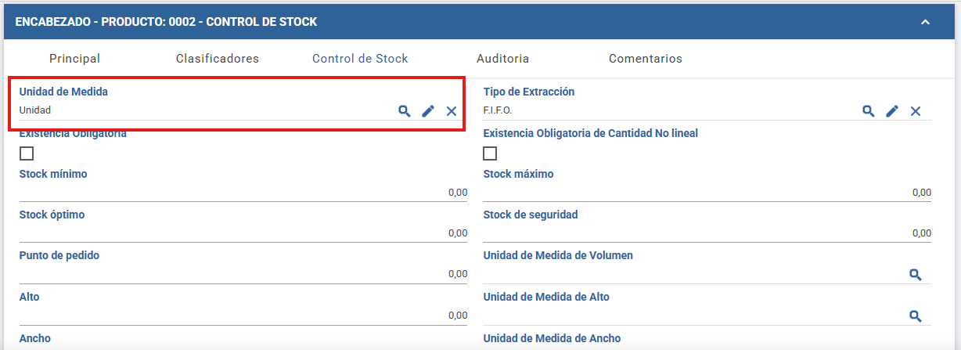This screenshot has height=350, width=961.
Task: Edit Tipo de Extracción with pencil icon
Action: coord(892,111)
